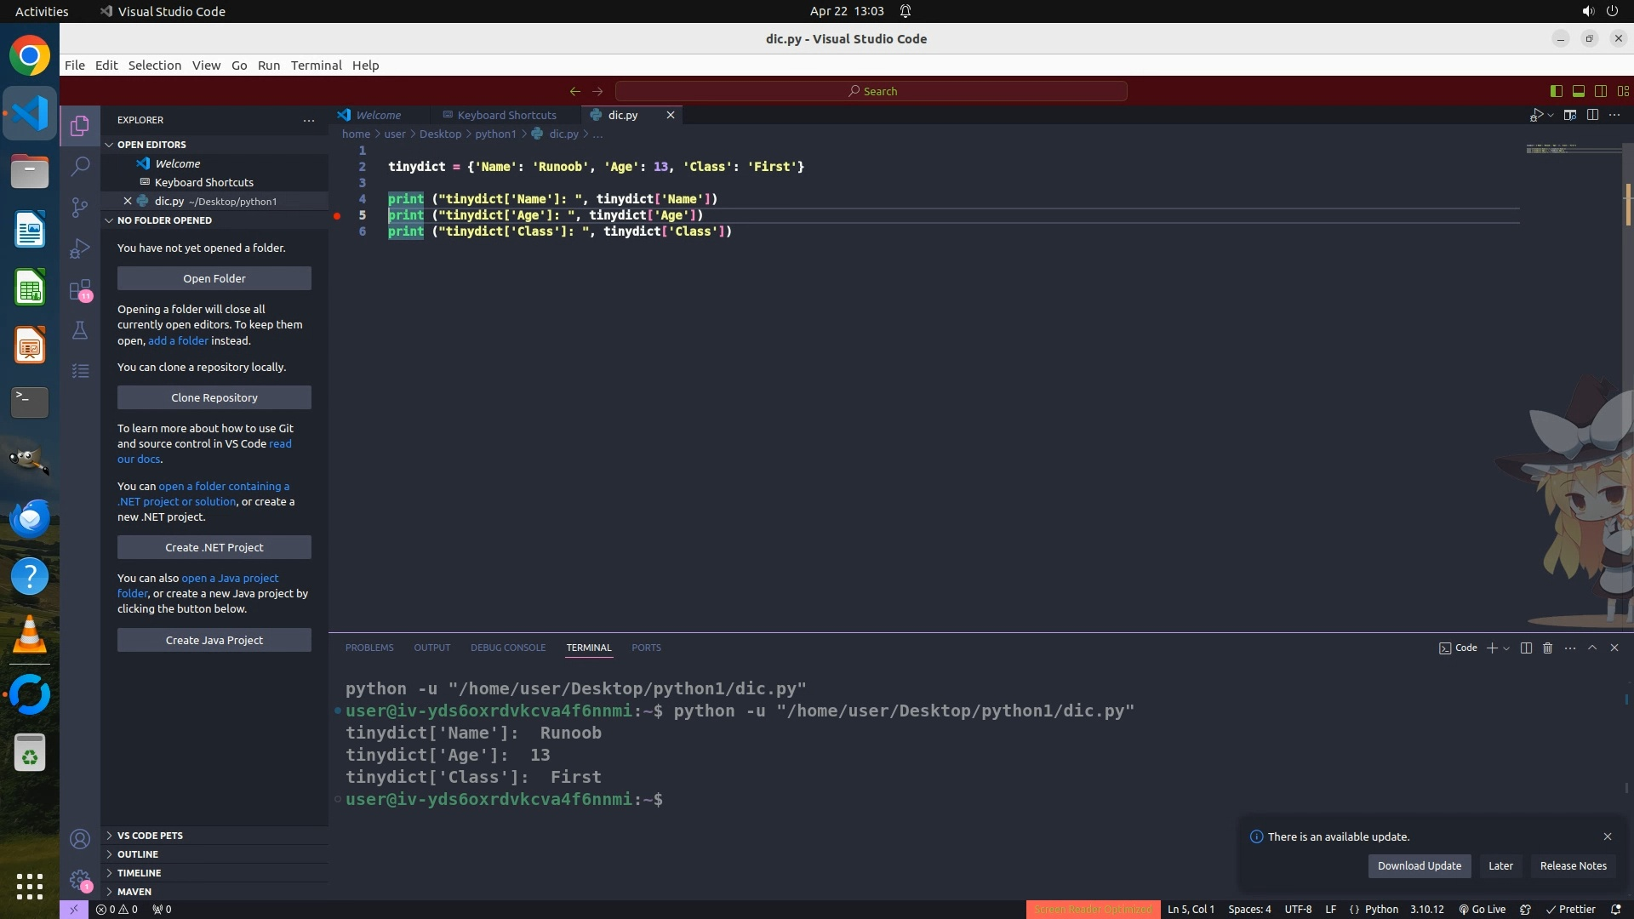
Task: Open the Source Control view
Action: (x=80, y=207)
